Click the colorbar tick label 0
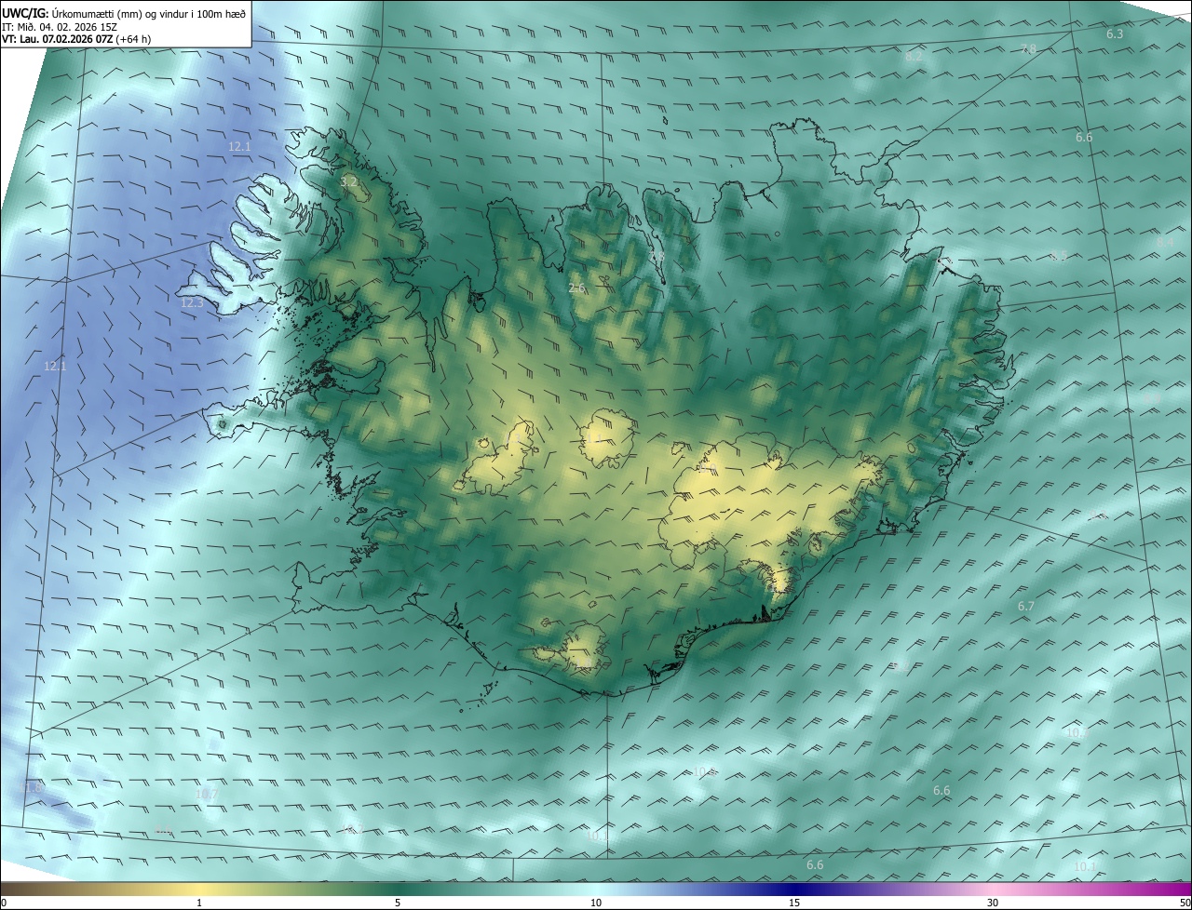The height and width of the screenshot is (910, 1192). (4, 903)
